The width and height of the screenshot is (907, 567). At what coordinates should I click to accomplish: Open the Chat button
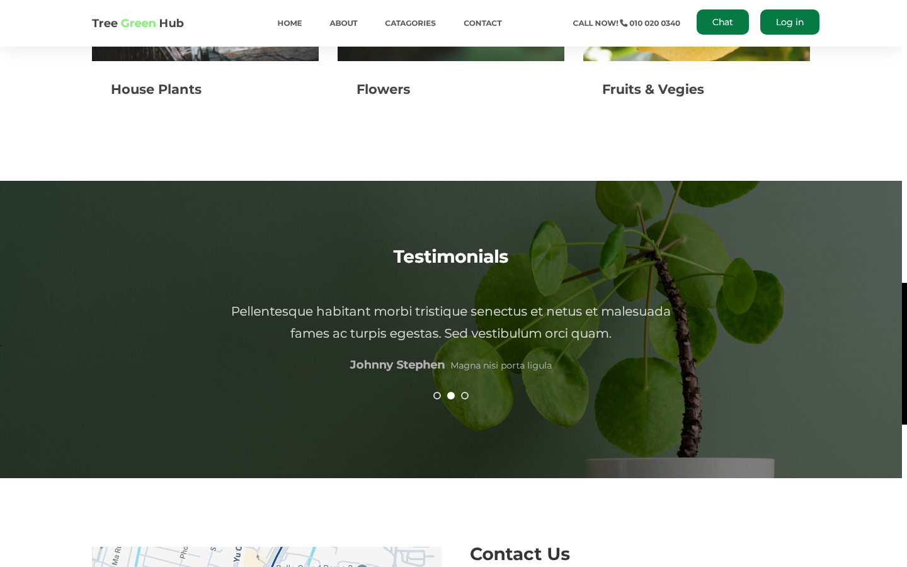[x=722, y=22]
